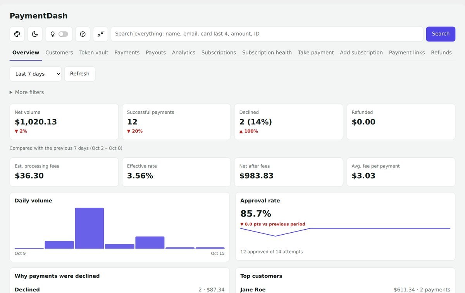This screenshot has width=465, height=293.
Task: Switch to the Refunds tab
Action: 441,53
